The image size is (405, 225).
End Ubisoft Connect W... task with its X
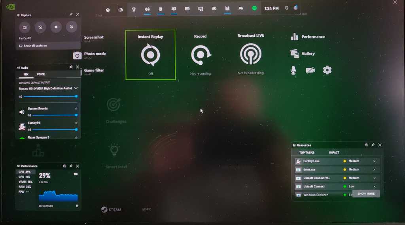(374, 178)
